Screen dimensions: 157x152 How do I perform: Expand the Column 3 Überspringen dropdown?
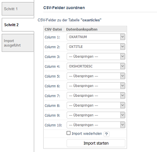pos(96,57)
